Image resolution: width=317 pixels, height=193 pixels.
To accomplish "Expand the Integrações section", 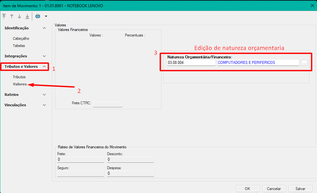I will point(44,56).
